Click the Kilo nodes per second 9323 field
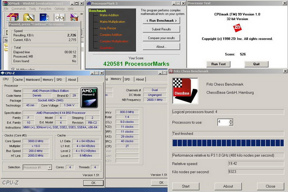The image size is (288, 192). click(x=256, y=172)
